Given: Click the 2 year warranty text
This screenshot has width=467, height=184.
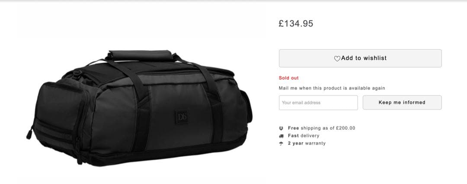Looking at the screenshot, I should 307,143.
